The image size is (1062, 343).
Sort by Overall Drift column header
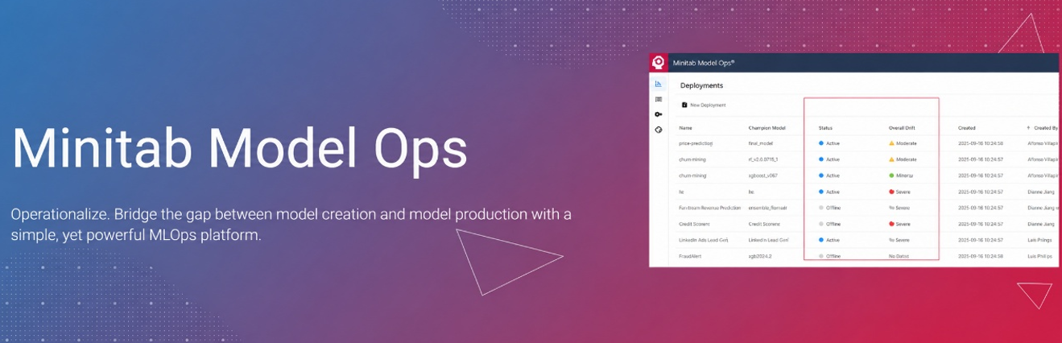(x=902, y=128)
